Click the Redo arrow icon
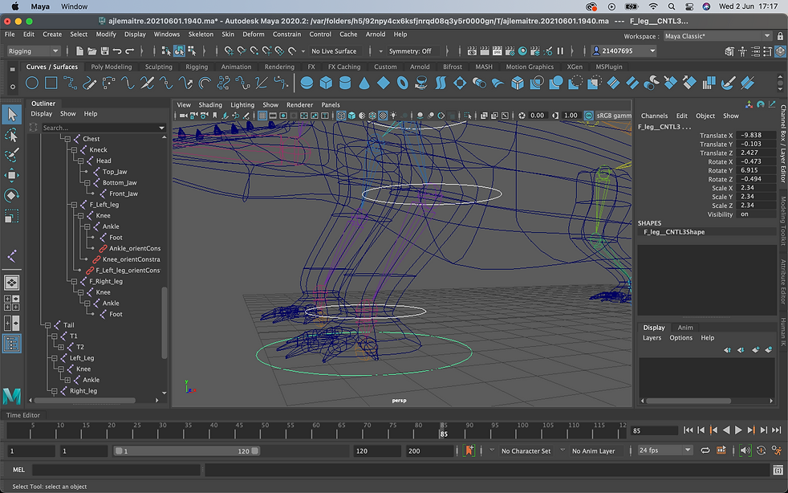 click(x=130, y=51)
